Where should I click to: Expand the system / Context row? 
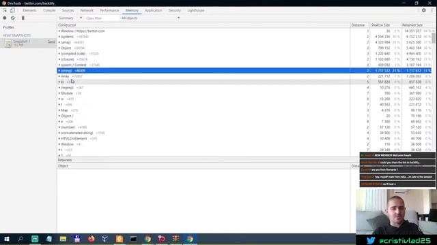(x=59, y=65)
